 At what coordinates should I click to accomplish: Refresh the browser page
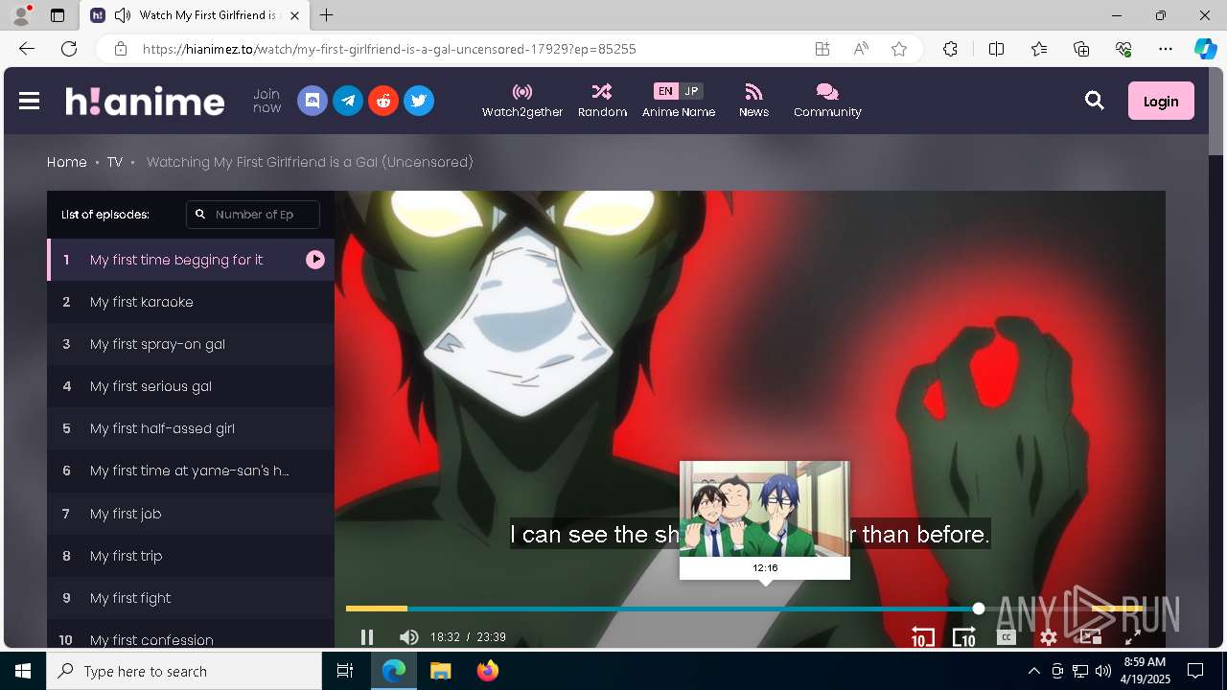pos(69,49)
